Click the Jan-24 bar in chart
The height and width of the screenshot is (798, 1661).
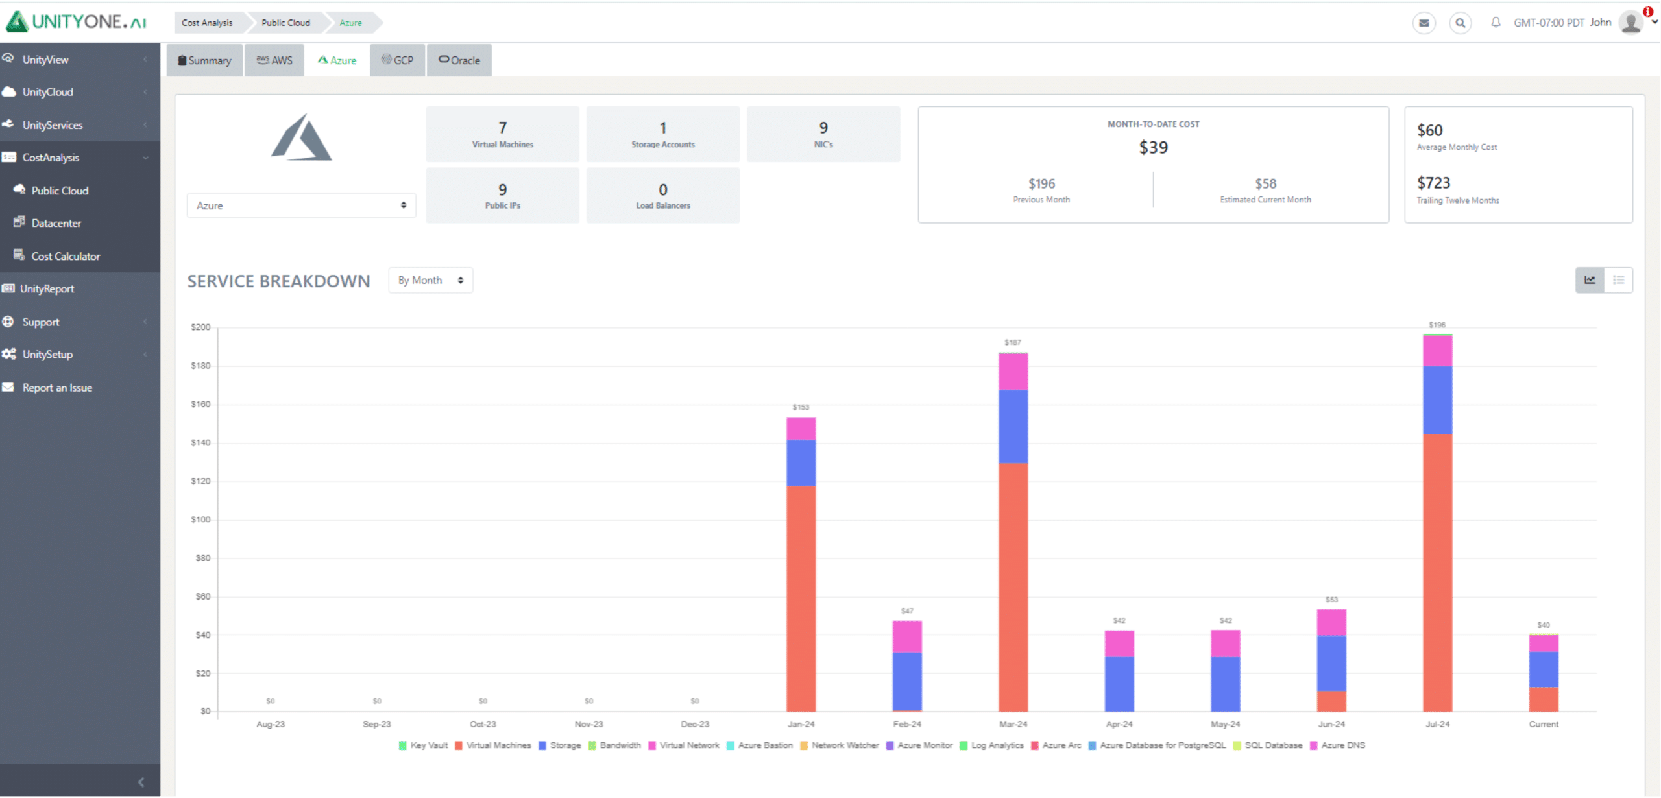[x=801, y=565]
